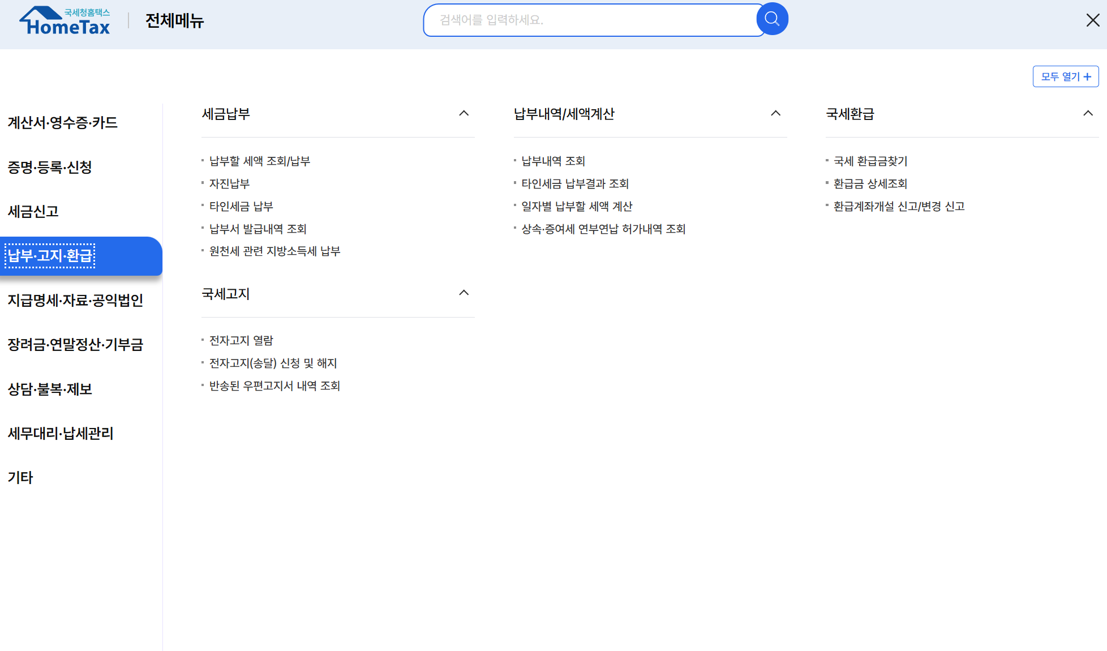
Task: Collapse the 국세환급 section chevron
Action: point(1087,113)
